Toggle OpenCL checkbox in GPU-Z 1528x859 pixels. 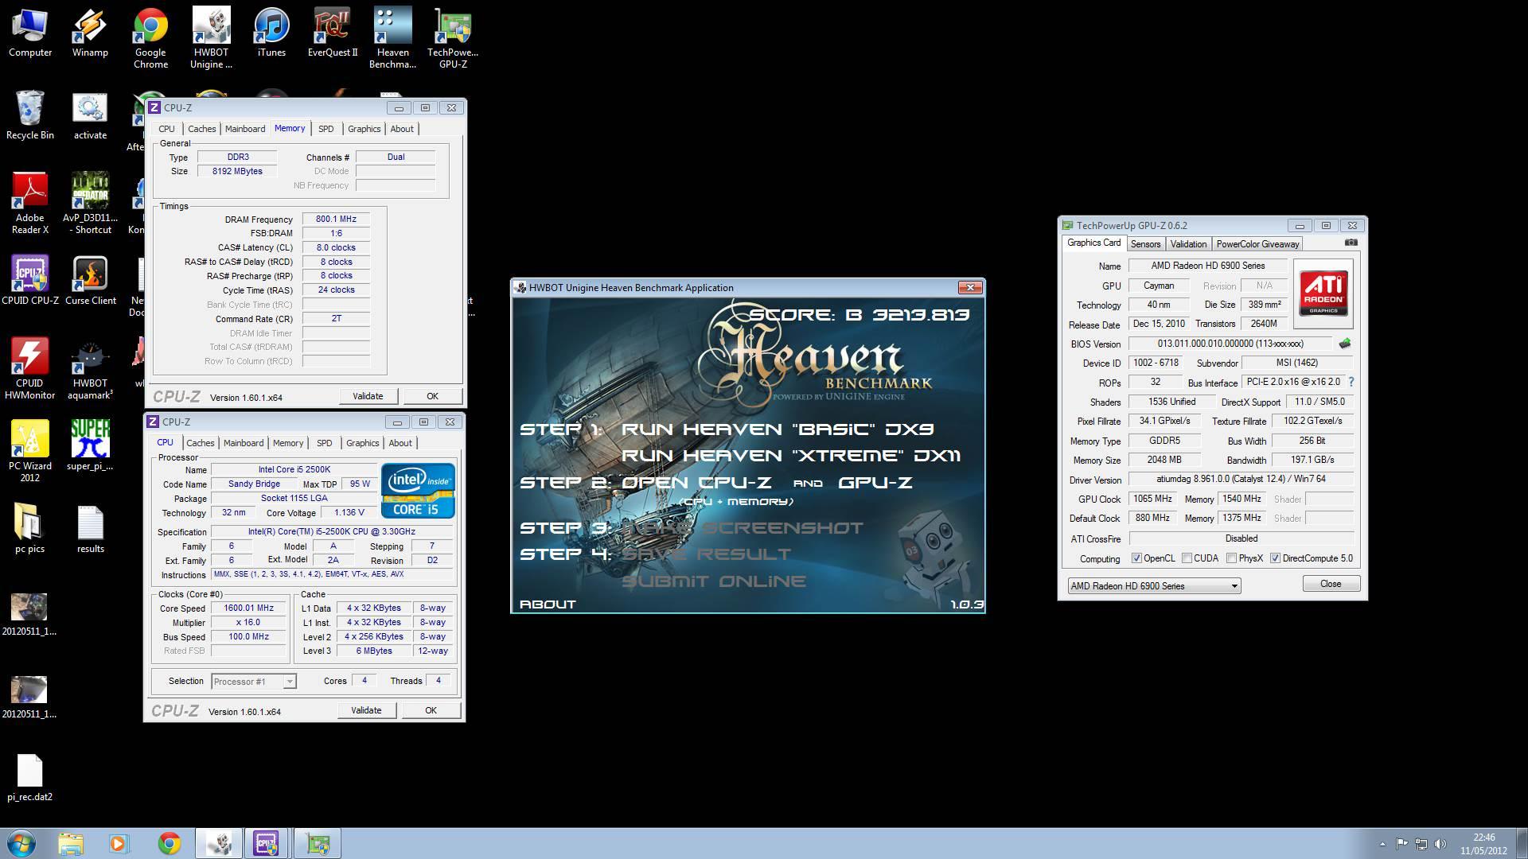1136,558
